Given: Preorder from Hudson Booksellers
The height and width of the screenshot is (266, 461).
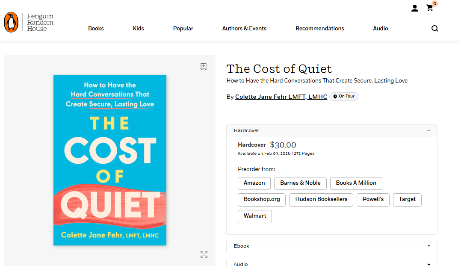Looking at the screenshot, I should coord(321,200).
